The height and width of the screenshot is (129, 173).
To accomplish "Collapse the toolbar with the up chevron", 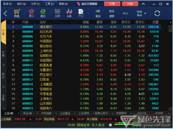I will [x=143, y=4].
